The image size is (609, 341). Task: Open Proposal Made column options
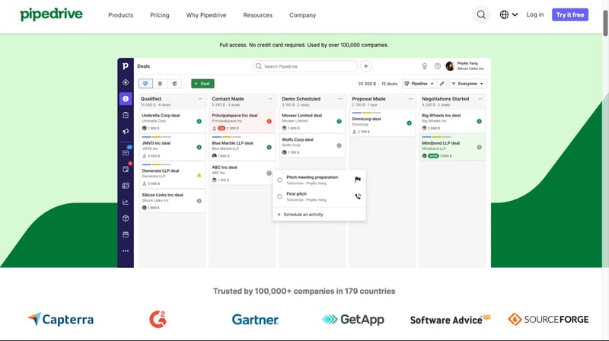[x=410, y=99]
